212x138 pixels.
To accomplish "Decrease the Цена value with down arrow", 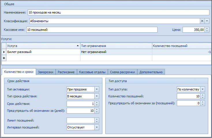I will pos(207,31).
